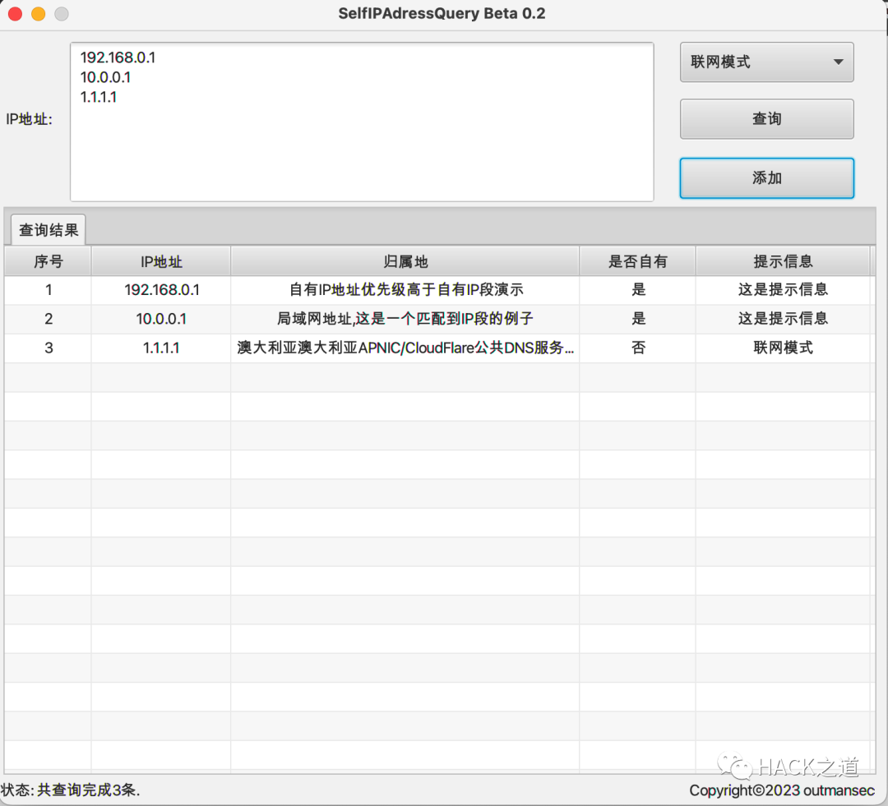Click the 归属地 column header
888x806 pixels.
tap(405, 260)
